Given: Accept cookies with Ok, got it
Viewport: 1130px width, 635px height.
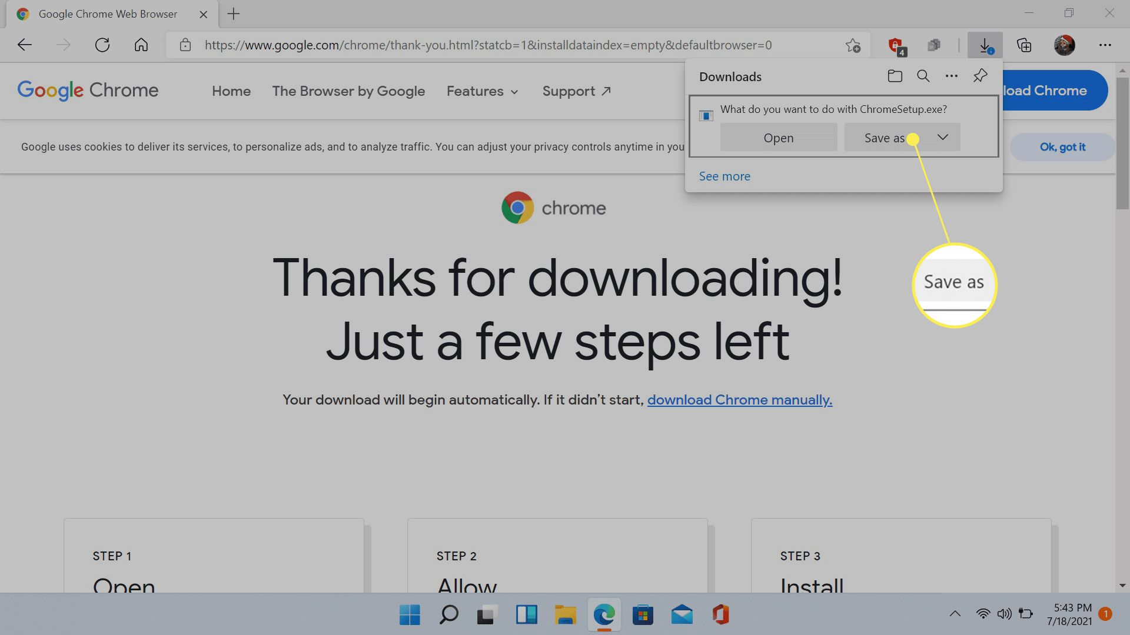Looking at the screenshot, I should 1062,147.
